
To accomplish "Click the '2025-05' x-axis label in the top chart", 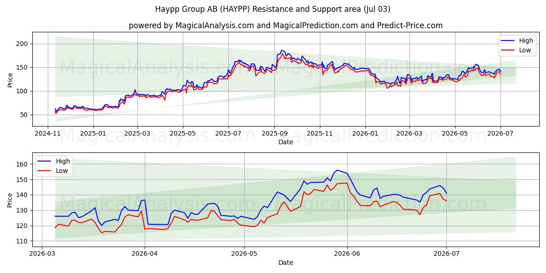I will click(x=183, y=134).
